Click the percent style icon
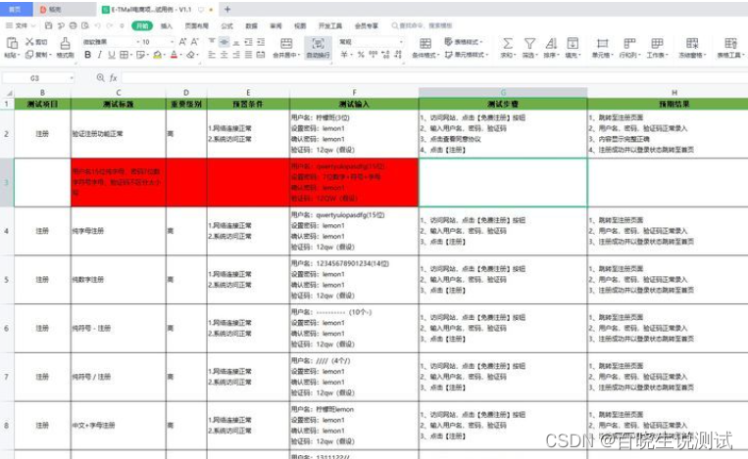Screen dimensions: 748x459 (x=361, y=55)
